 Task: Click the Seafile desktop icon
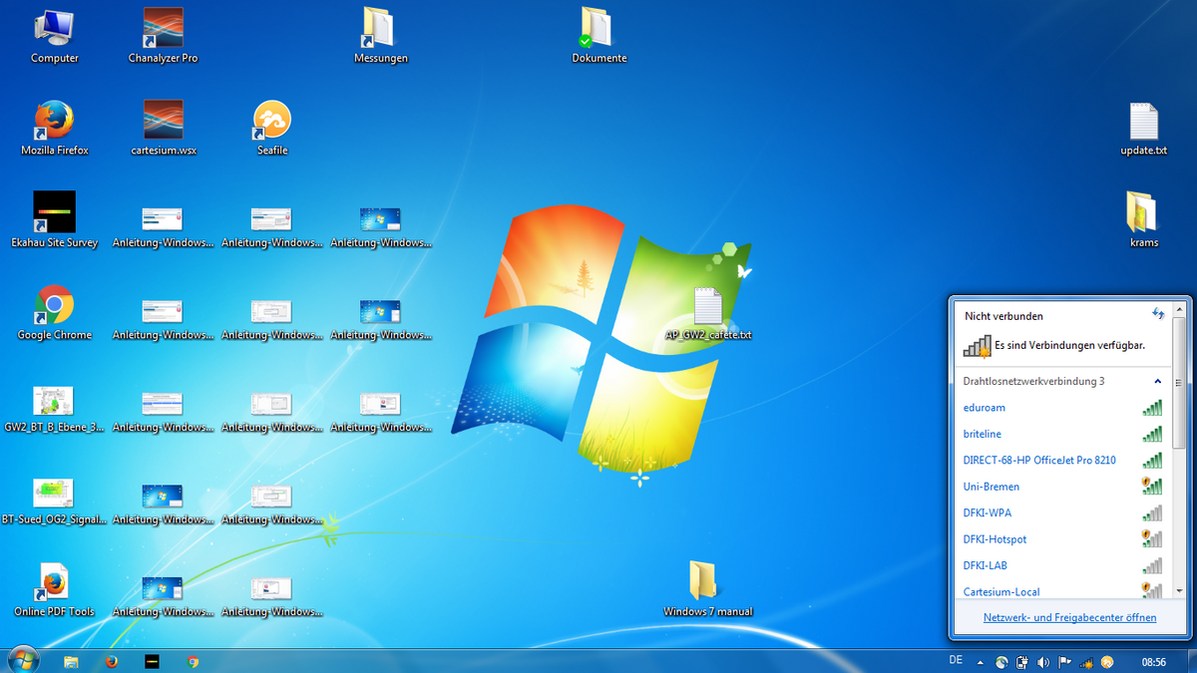point(271,122)
